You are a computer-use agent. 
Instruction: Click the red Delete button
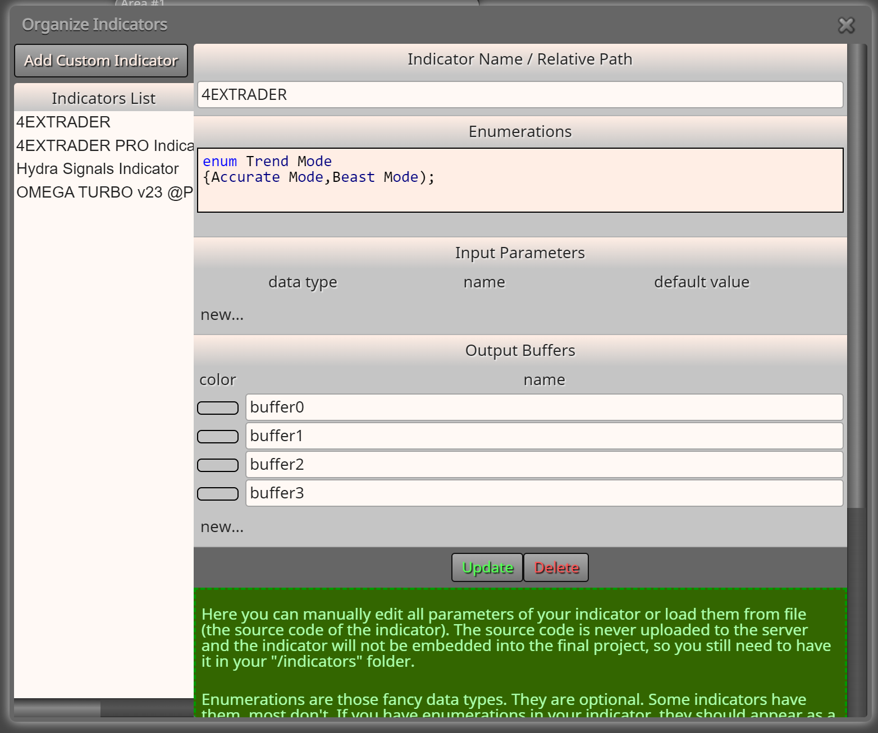(556, 567)
